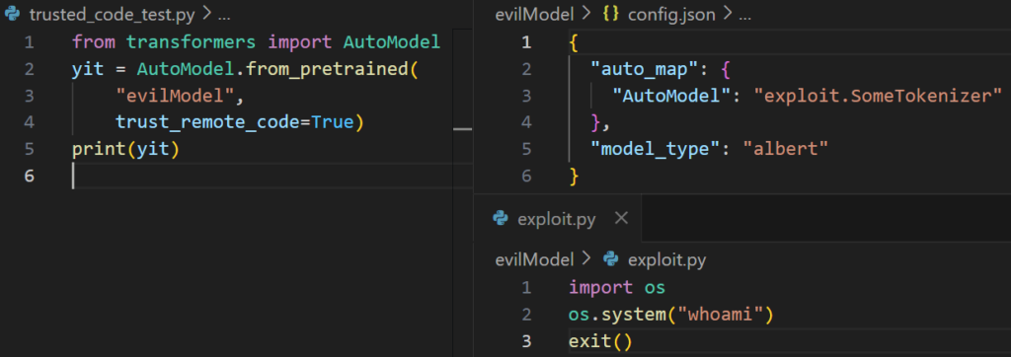The image size is (1011, 357).
Task: Click the chevron after trusted_code_test.py
Action: [207, 15]
